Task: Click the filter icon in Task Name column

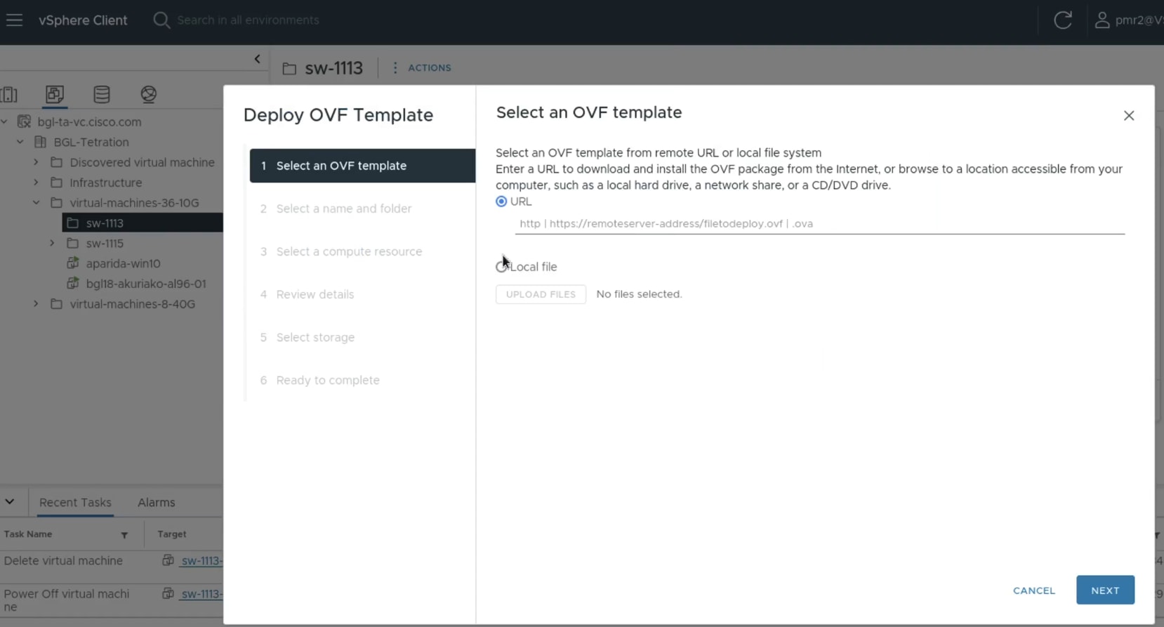Action: coord(124,535)
